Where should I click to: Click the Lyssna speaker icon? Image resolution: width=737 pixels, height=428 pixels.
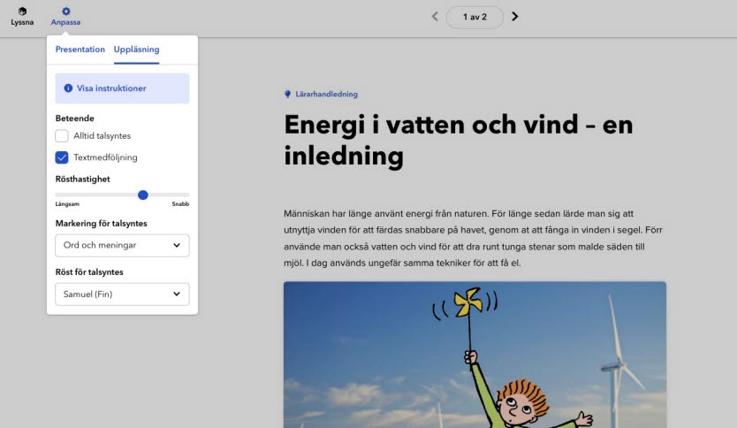22,11
